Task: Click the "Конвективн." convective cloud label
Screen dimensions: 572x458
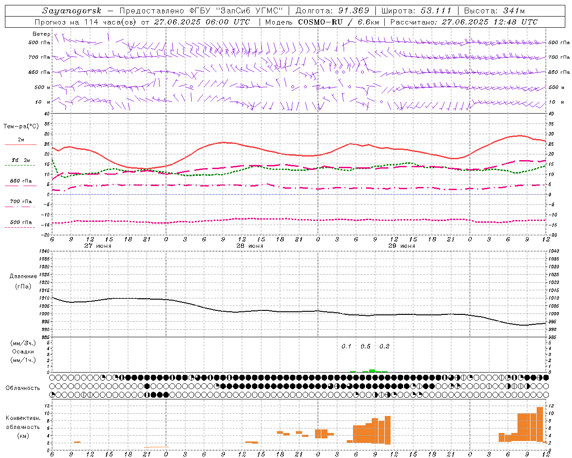Action: [23, 418]
